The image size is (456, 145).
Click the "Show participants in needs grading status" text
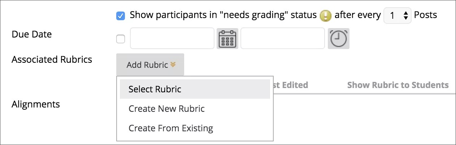pyautogui.click(x=223, y=15)
